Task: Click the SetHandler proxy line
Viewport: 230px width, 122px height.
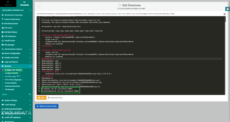Action: coord(78,74)
